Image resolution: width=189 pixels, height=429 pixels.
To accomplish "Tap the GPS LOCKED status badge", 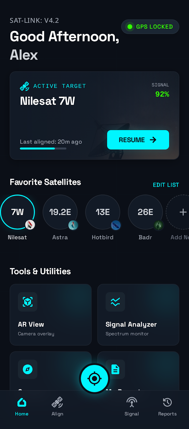I will (x=150, y=27).
